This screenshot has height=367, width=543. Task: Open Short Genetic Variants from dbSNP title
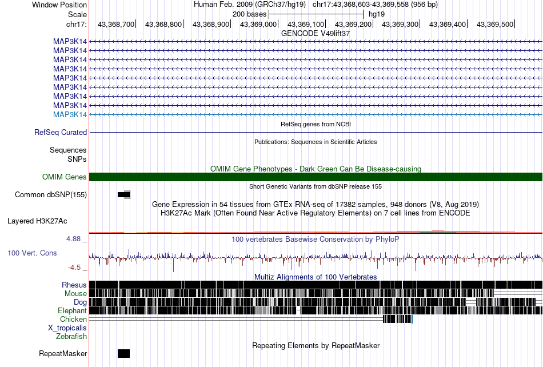click(x=316, y=186)
